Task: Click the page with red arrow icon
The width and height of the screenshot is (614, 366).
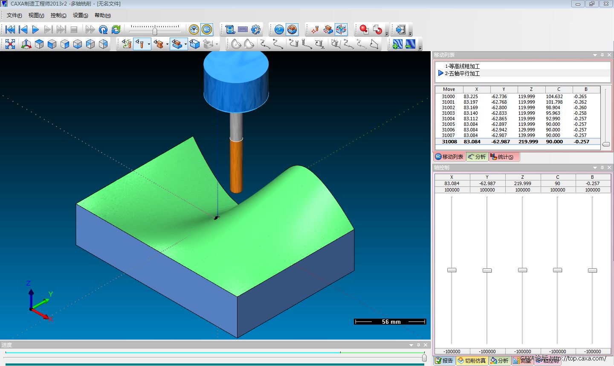Action: [x=377, y=29]
